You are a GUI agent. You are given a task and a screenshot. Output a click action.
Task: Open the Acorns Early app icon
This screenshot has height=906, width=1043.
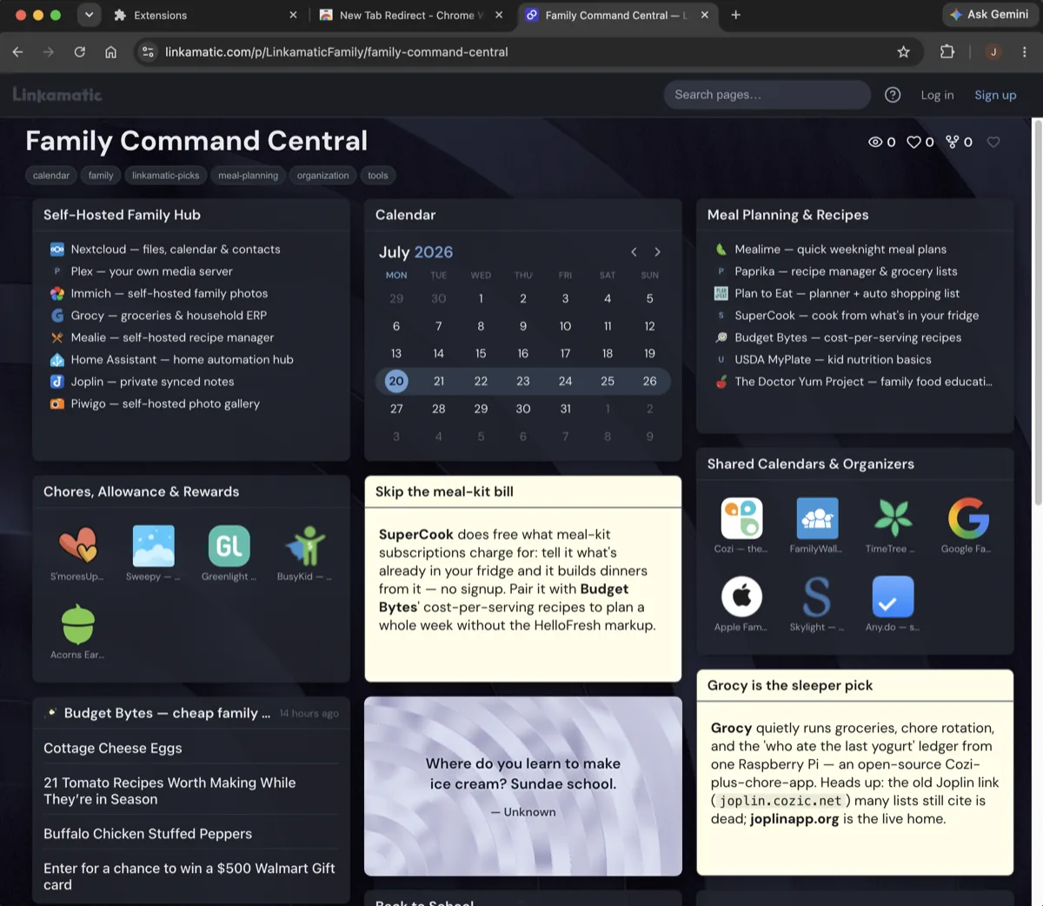77,623
